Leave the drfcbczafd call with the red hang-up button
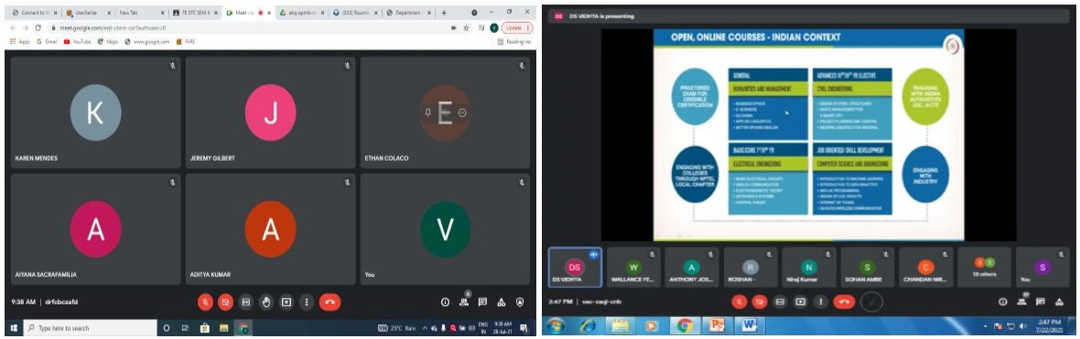Viewport: 1080px width, 339px height. coord(329,302)
